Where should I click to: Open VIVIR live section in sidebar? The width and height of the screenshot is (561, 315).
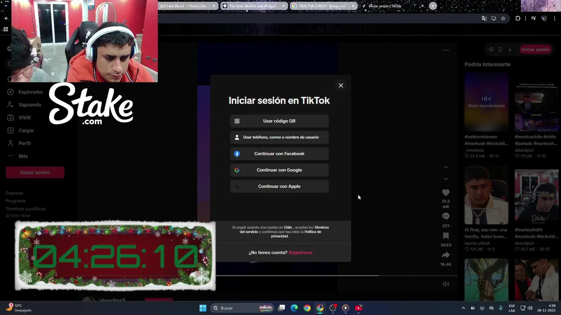click(19, 118)
